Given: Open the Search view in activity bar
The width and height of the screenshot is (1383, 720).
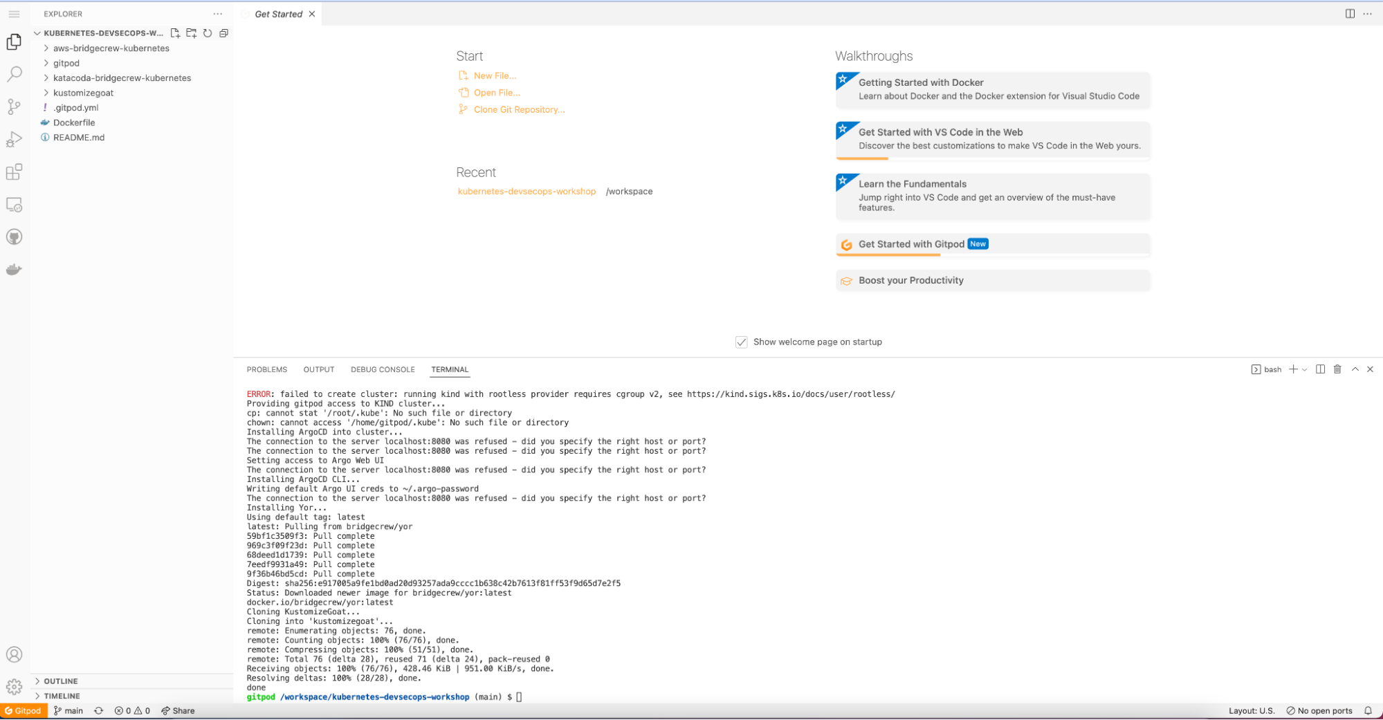Looking at the screenshot, I should pyautogui.click(x=14, y=74).
